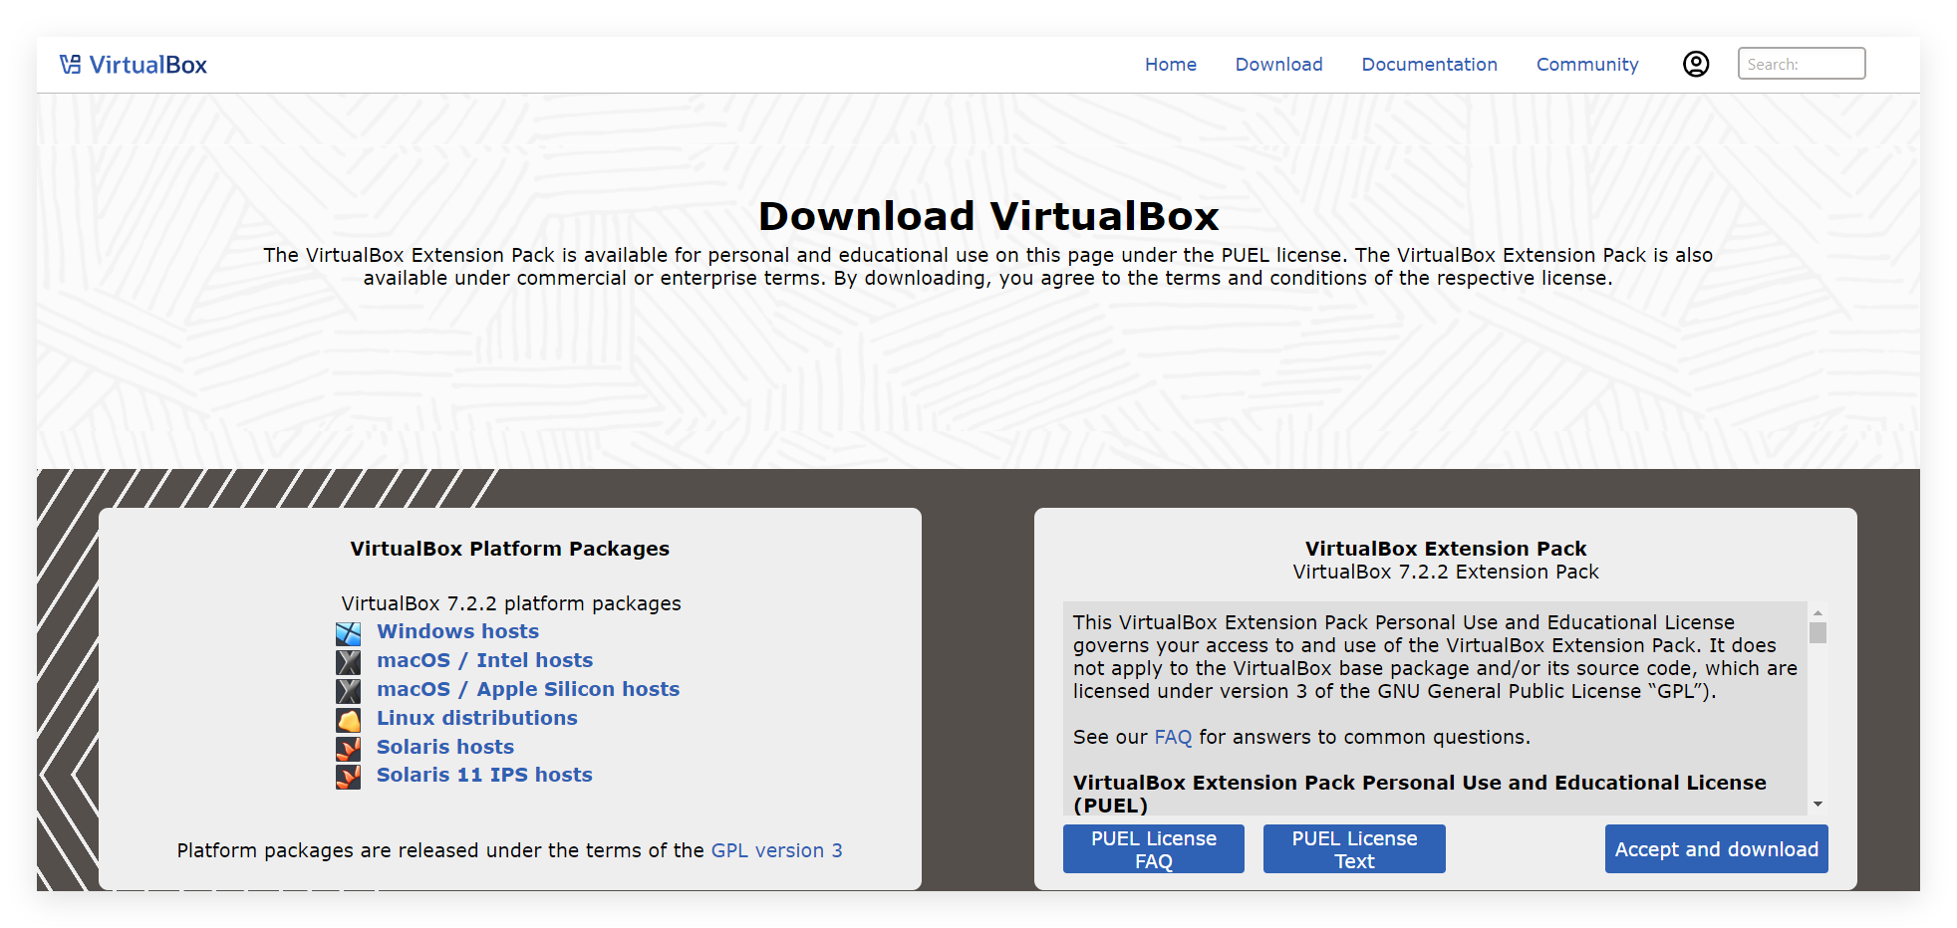Focus the Search input field
This screenshot has height=928, width=1957.
[x=1802, y=64]
